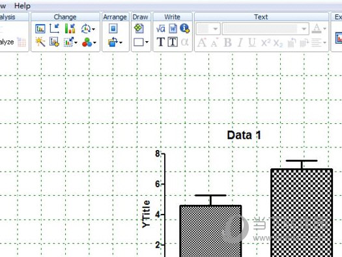This screenshot has height=257, width=342.
Task: Click the decrease font size A icon
Action: (x=214, y=43)
